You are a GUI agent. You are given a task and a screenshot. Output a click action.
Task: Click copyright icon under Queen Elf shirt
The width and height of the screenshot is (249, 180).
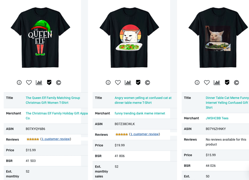click(58, 83)
